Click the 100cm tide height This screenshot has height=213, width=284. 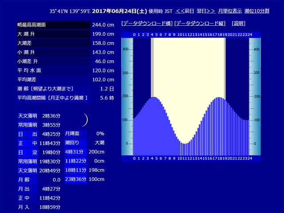click(97, 179)
